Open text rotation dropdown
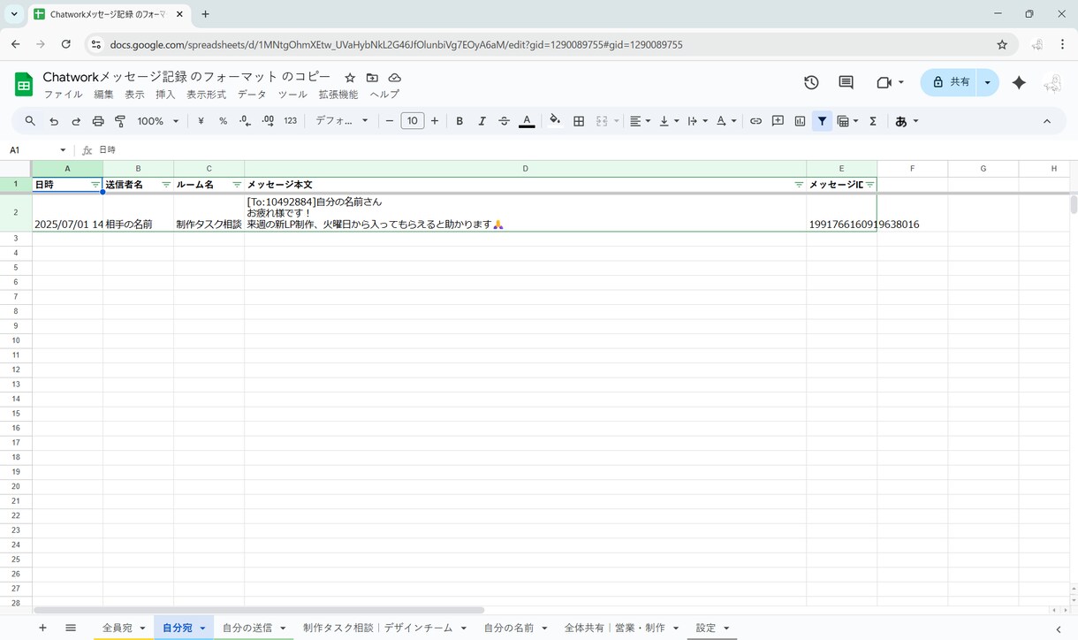Image resolution: width=1078 pixels, height=640 pixels. click(x=725, y=121)
